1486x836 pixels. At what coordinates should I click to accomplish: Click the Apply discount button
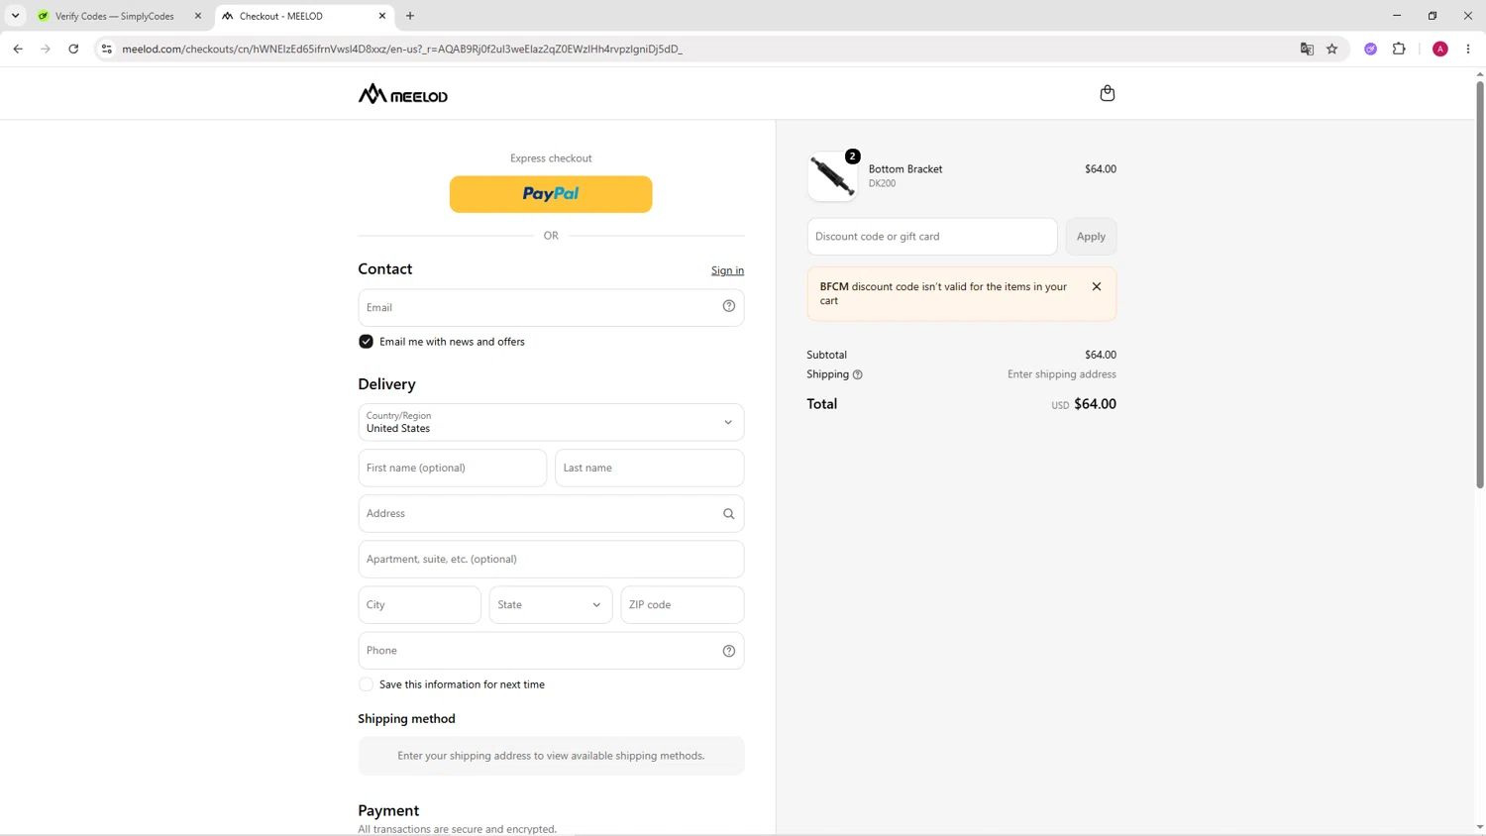click(1091, 237)
